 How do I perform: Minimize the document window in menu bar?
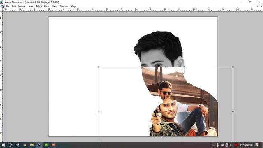pos(254,7)
